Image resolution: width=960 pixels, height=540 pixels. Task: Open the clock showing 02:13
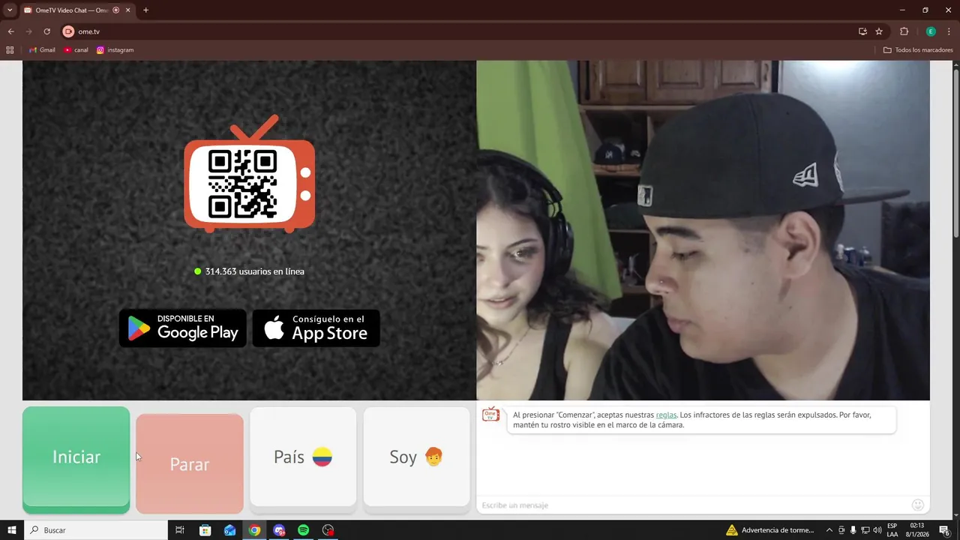(x=917, y=530)
